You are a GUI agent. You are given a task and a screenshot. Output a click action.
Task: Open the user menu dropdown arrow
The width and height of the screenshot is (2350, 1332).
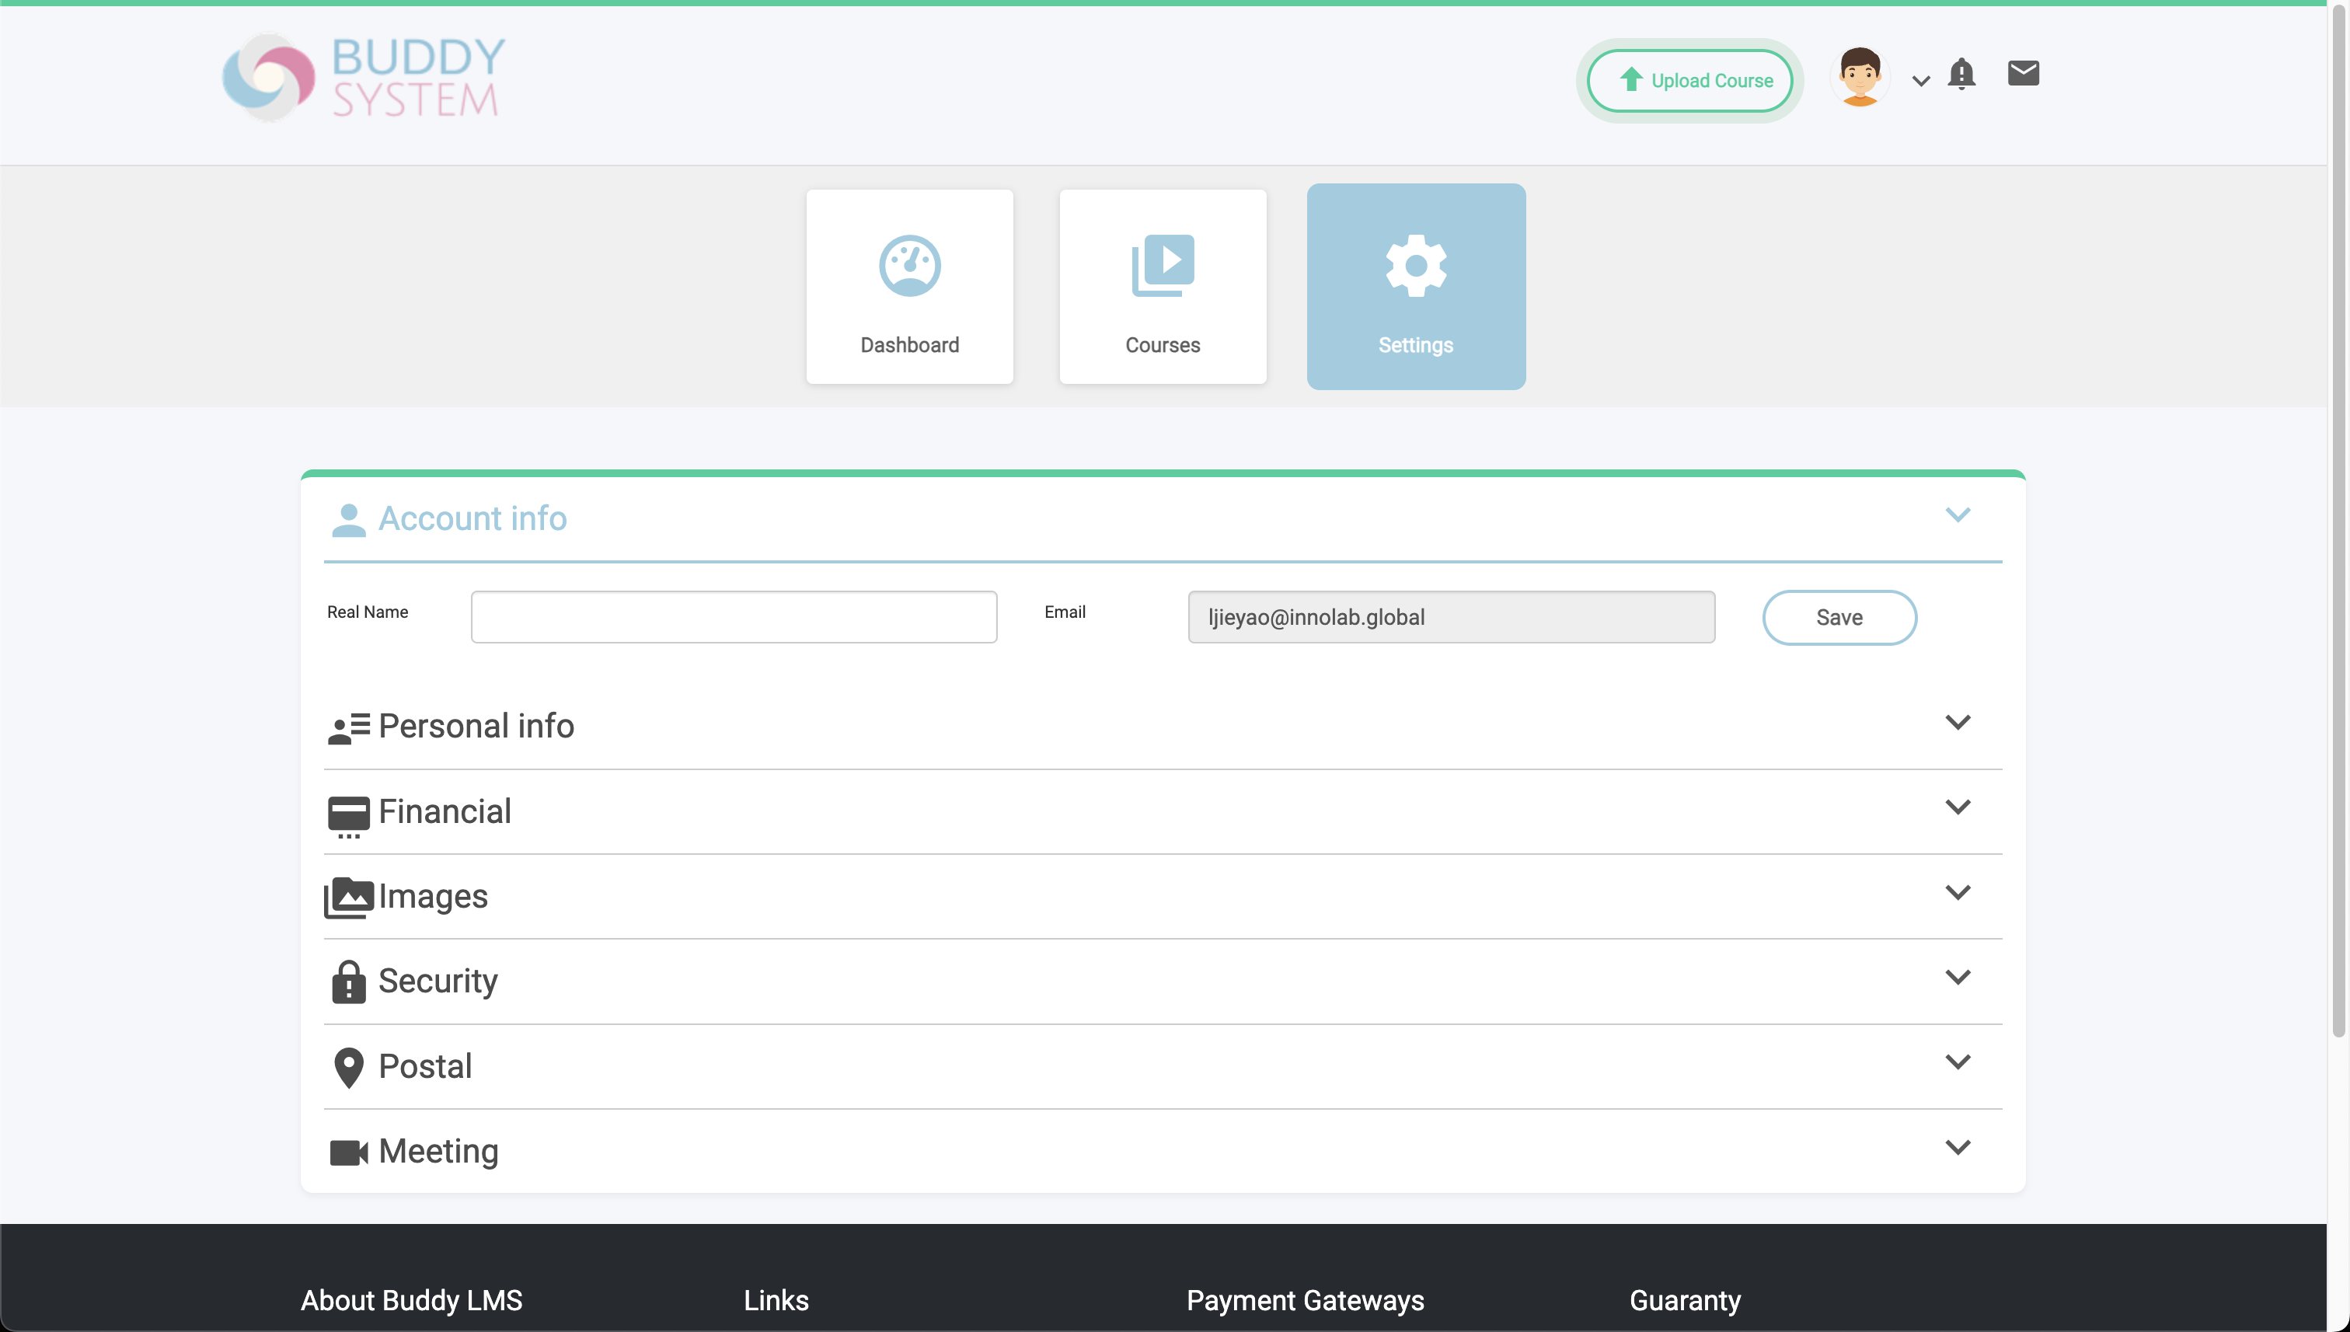[x=1920, y=82]
